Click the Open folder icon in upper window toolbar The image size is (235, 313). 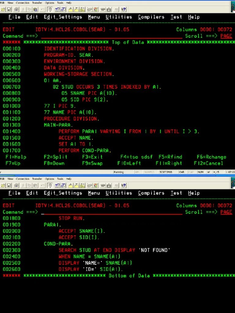click(x=3, y=9)
